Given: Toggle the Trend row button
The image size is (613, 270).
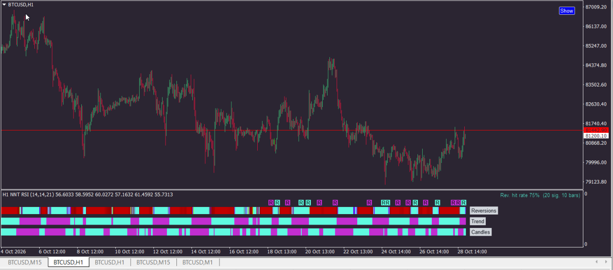Looking at the screenshot, I should click(478, 221).
